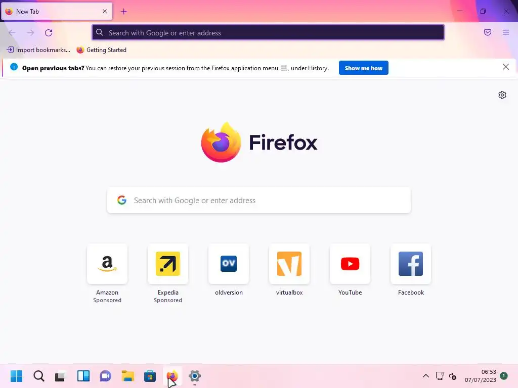Open Microsoft Store from taskbar
Screen dimensions: 518x388
(150, 376)
